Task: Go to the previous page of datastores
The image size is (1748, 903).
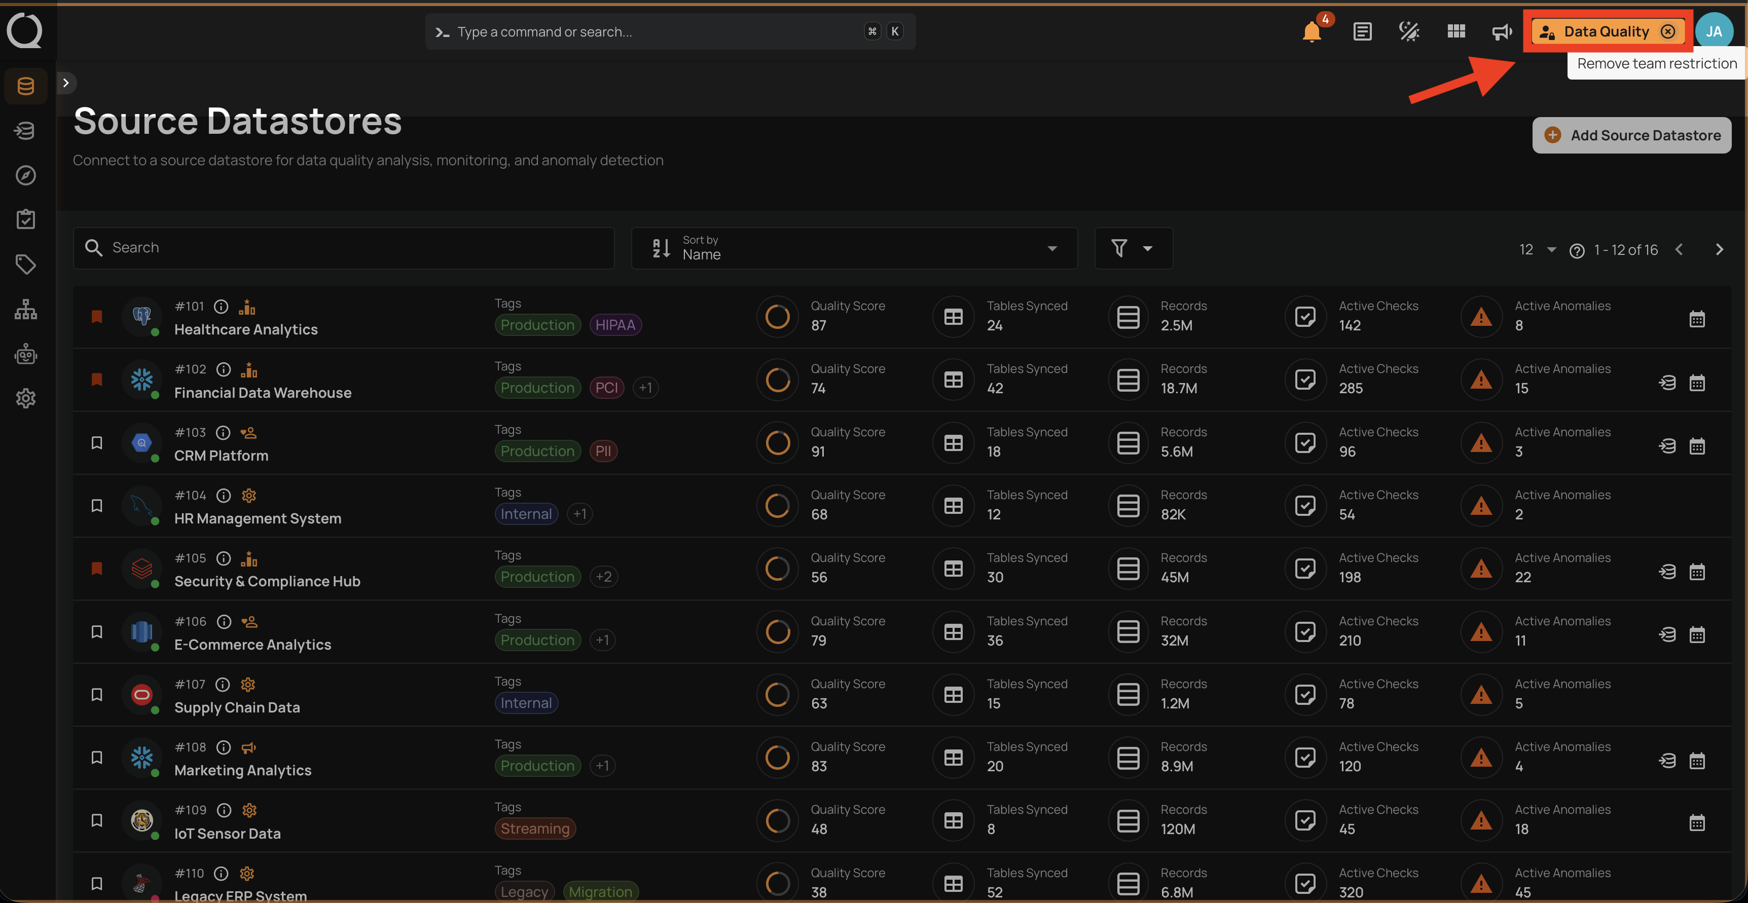Action: point(1679,250)
